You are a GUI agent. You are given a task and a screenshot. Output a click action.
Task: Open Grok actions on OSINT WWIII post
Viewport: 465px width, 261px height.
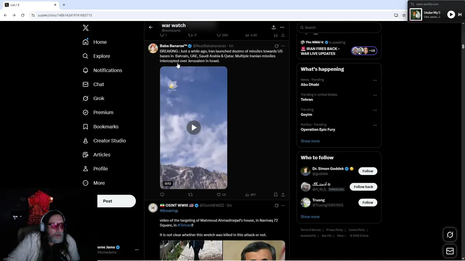click(x=276, y=206)
